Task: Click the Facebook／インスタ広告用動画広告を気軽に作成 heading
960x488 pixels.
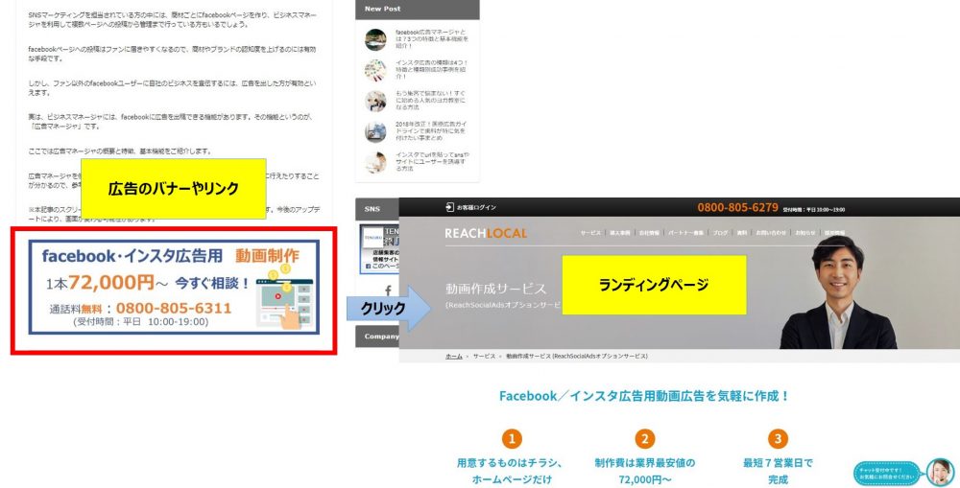Action: [x=645, y=396]
